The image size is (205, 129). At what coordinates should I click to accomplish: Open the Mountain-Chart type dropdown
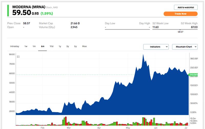185,47
